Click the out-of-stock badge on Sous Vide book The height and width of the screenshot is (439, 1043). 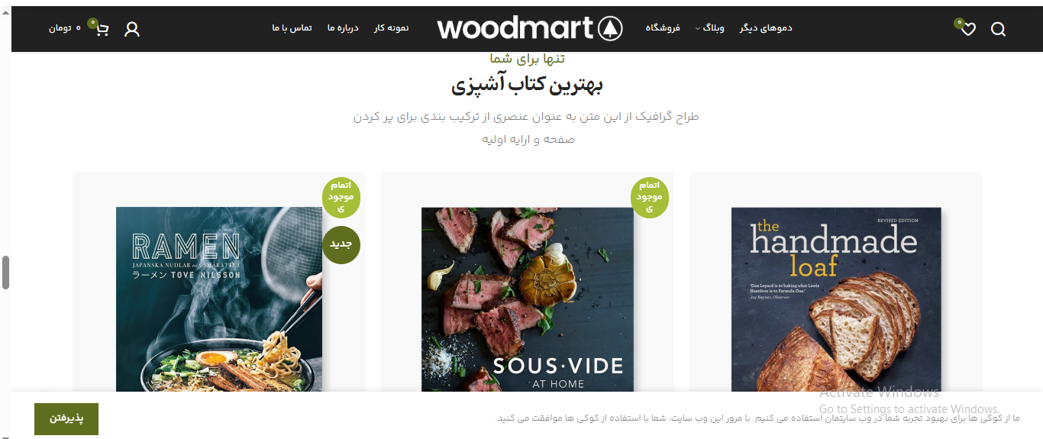click(650, 197)
